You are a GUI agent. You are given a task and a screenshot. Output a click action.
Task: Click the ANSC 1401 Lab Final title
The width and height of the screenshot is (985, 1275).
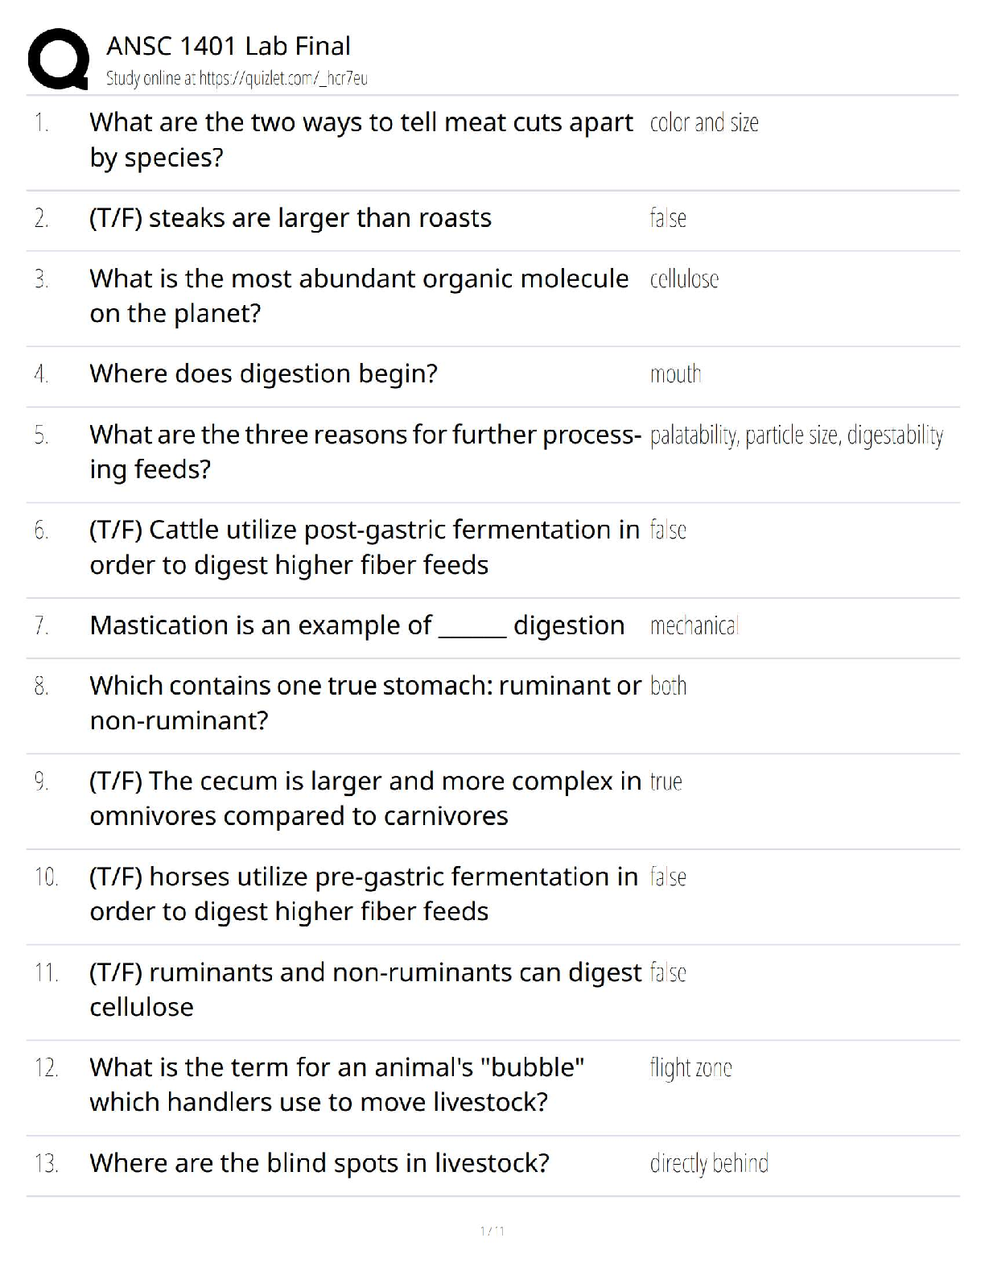(x=228, y=46)
